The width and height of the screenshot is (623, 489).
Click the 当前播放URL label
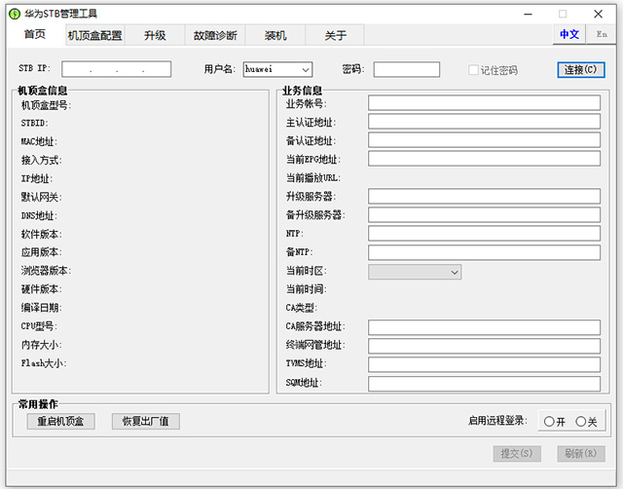(313, 177)
